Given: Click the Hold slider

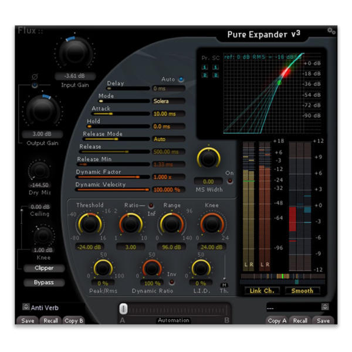Looking at the screenshot, I should point(119,126).
